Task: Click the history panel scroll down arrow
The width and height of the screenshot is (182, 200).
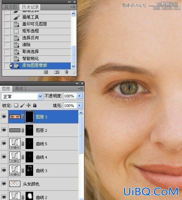Action: click(73, 66)
